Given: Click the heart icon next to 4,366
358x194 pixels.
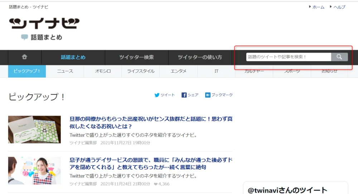Looking at the screenshot, I should pos(156,184).
